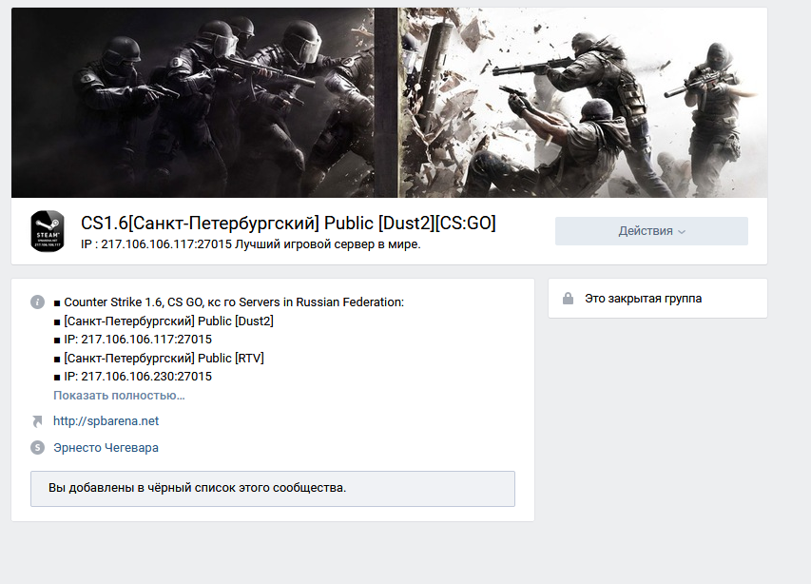Click the Steam group avatar icon

tap(48, 231)
